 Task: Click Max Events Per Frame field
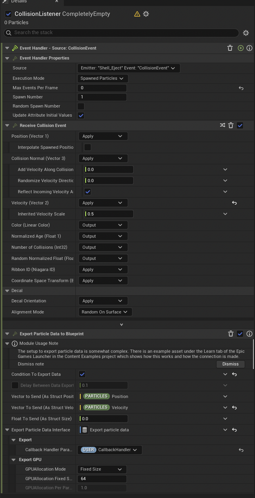102,88
